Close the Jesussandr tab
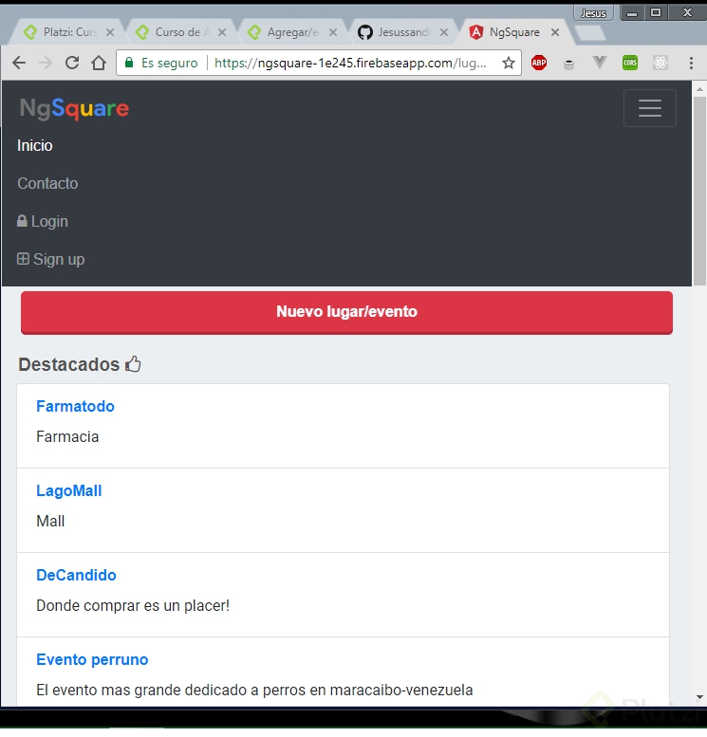 click(444, 32)
